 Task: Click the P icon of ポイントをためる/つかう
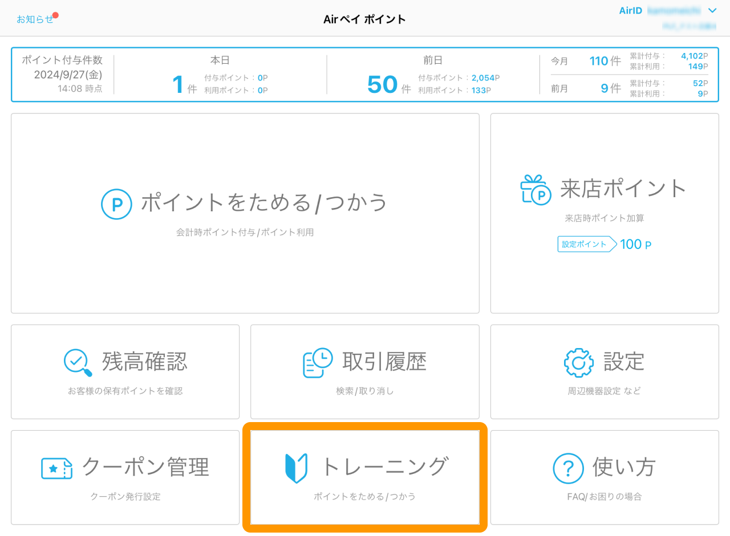point(116,204)
